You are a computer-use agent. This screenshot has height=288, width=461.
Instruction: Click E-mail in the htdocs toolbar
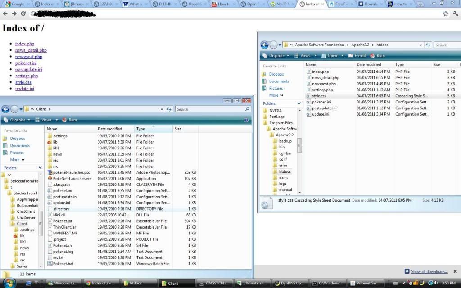pos(357,56)
